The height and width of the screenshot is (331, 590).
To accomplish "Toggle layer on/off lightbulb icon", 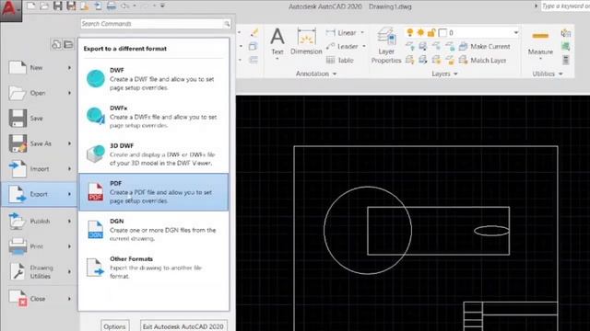I will 410,33.
